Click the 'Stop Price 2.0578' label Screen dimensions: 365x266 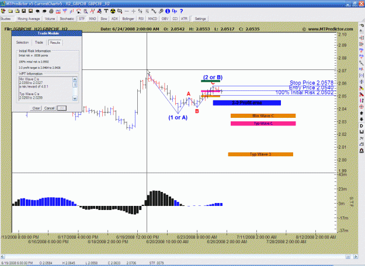click(311, 83)
